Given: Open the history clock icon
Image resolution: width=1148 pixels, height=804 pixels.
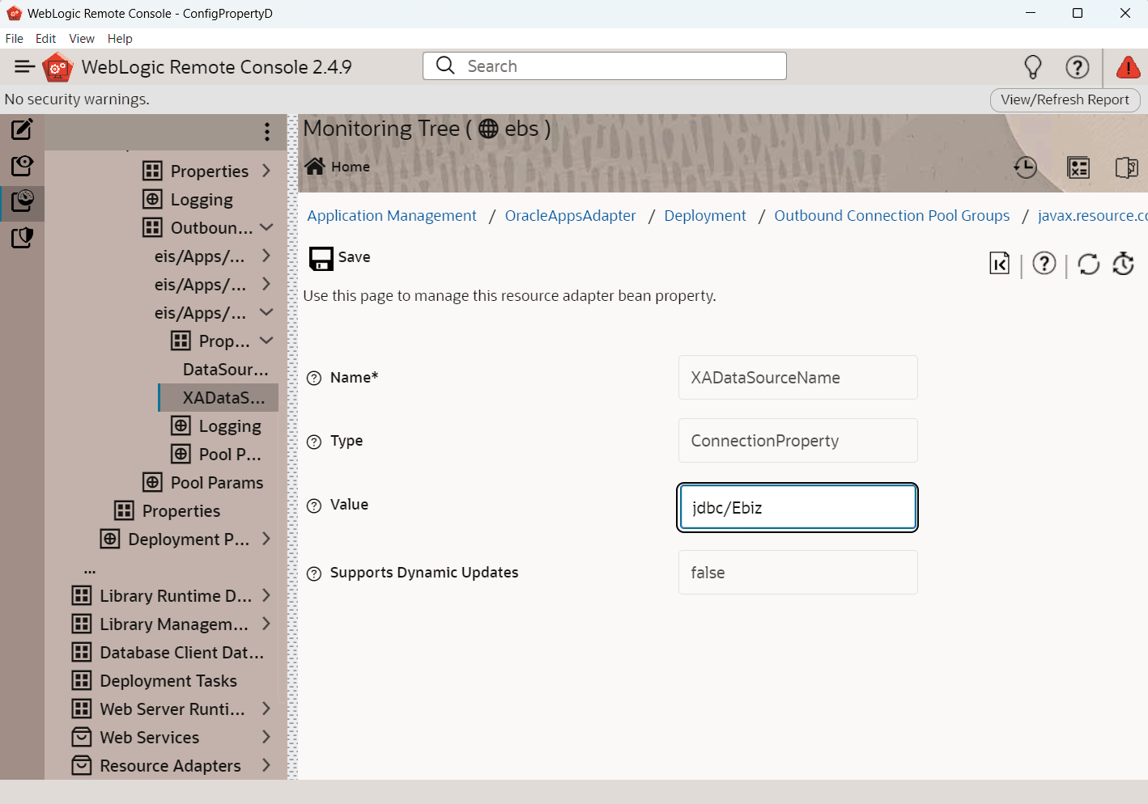Looking at the screenshot, I should click(x=1025, y=167).
